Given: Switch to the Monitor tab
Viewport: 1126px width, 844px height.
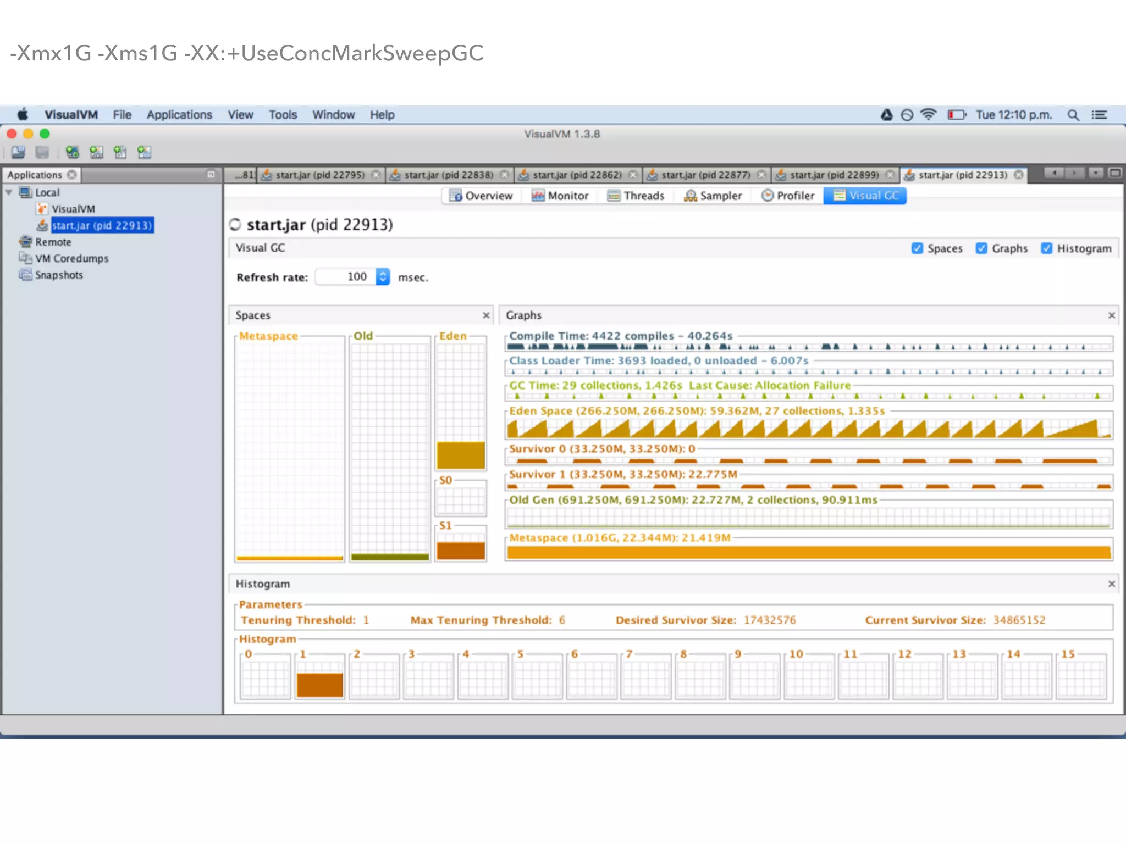Looking at the screenshot, I should pyautogui.click(x=560, y=196).
